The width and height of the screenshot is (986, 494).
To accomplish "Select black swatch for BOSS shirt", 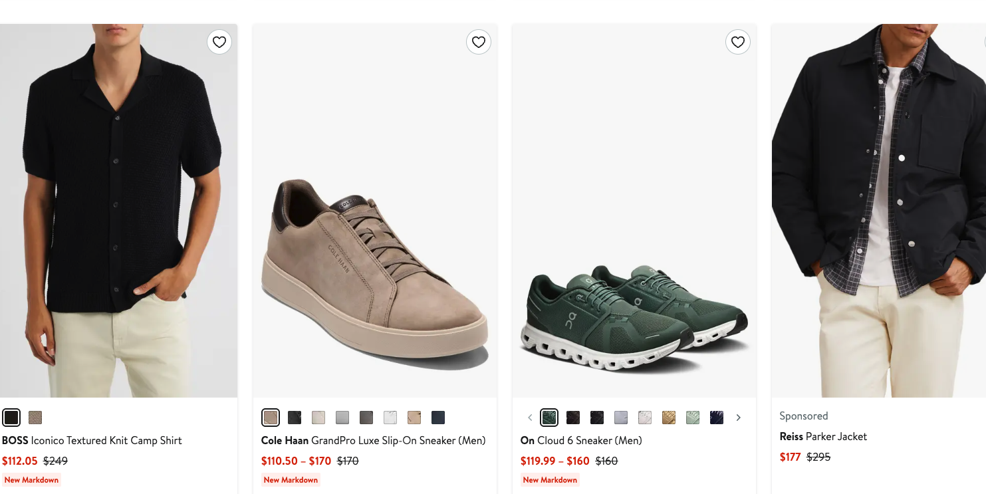I will coord(11,417).
